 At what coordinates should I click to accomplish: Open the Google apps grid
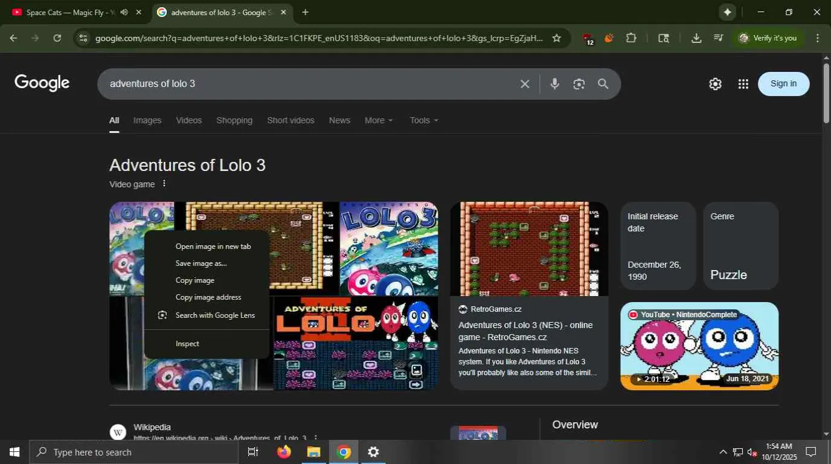tap(743, 84)
